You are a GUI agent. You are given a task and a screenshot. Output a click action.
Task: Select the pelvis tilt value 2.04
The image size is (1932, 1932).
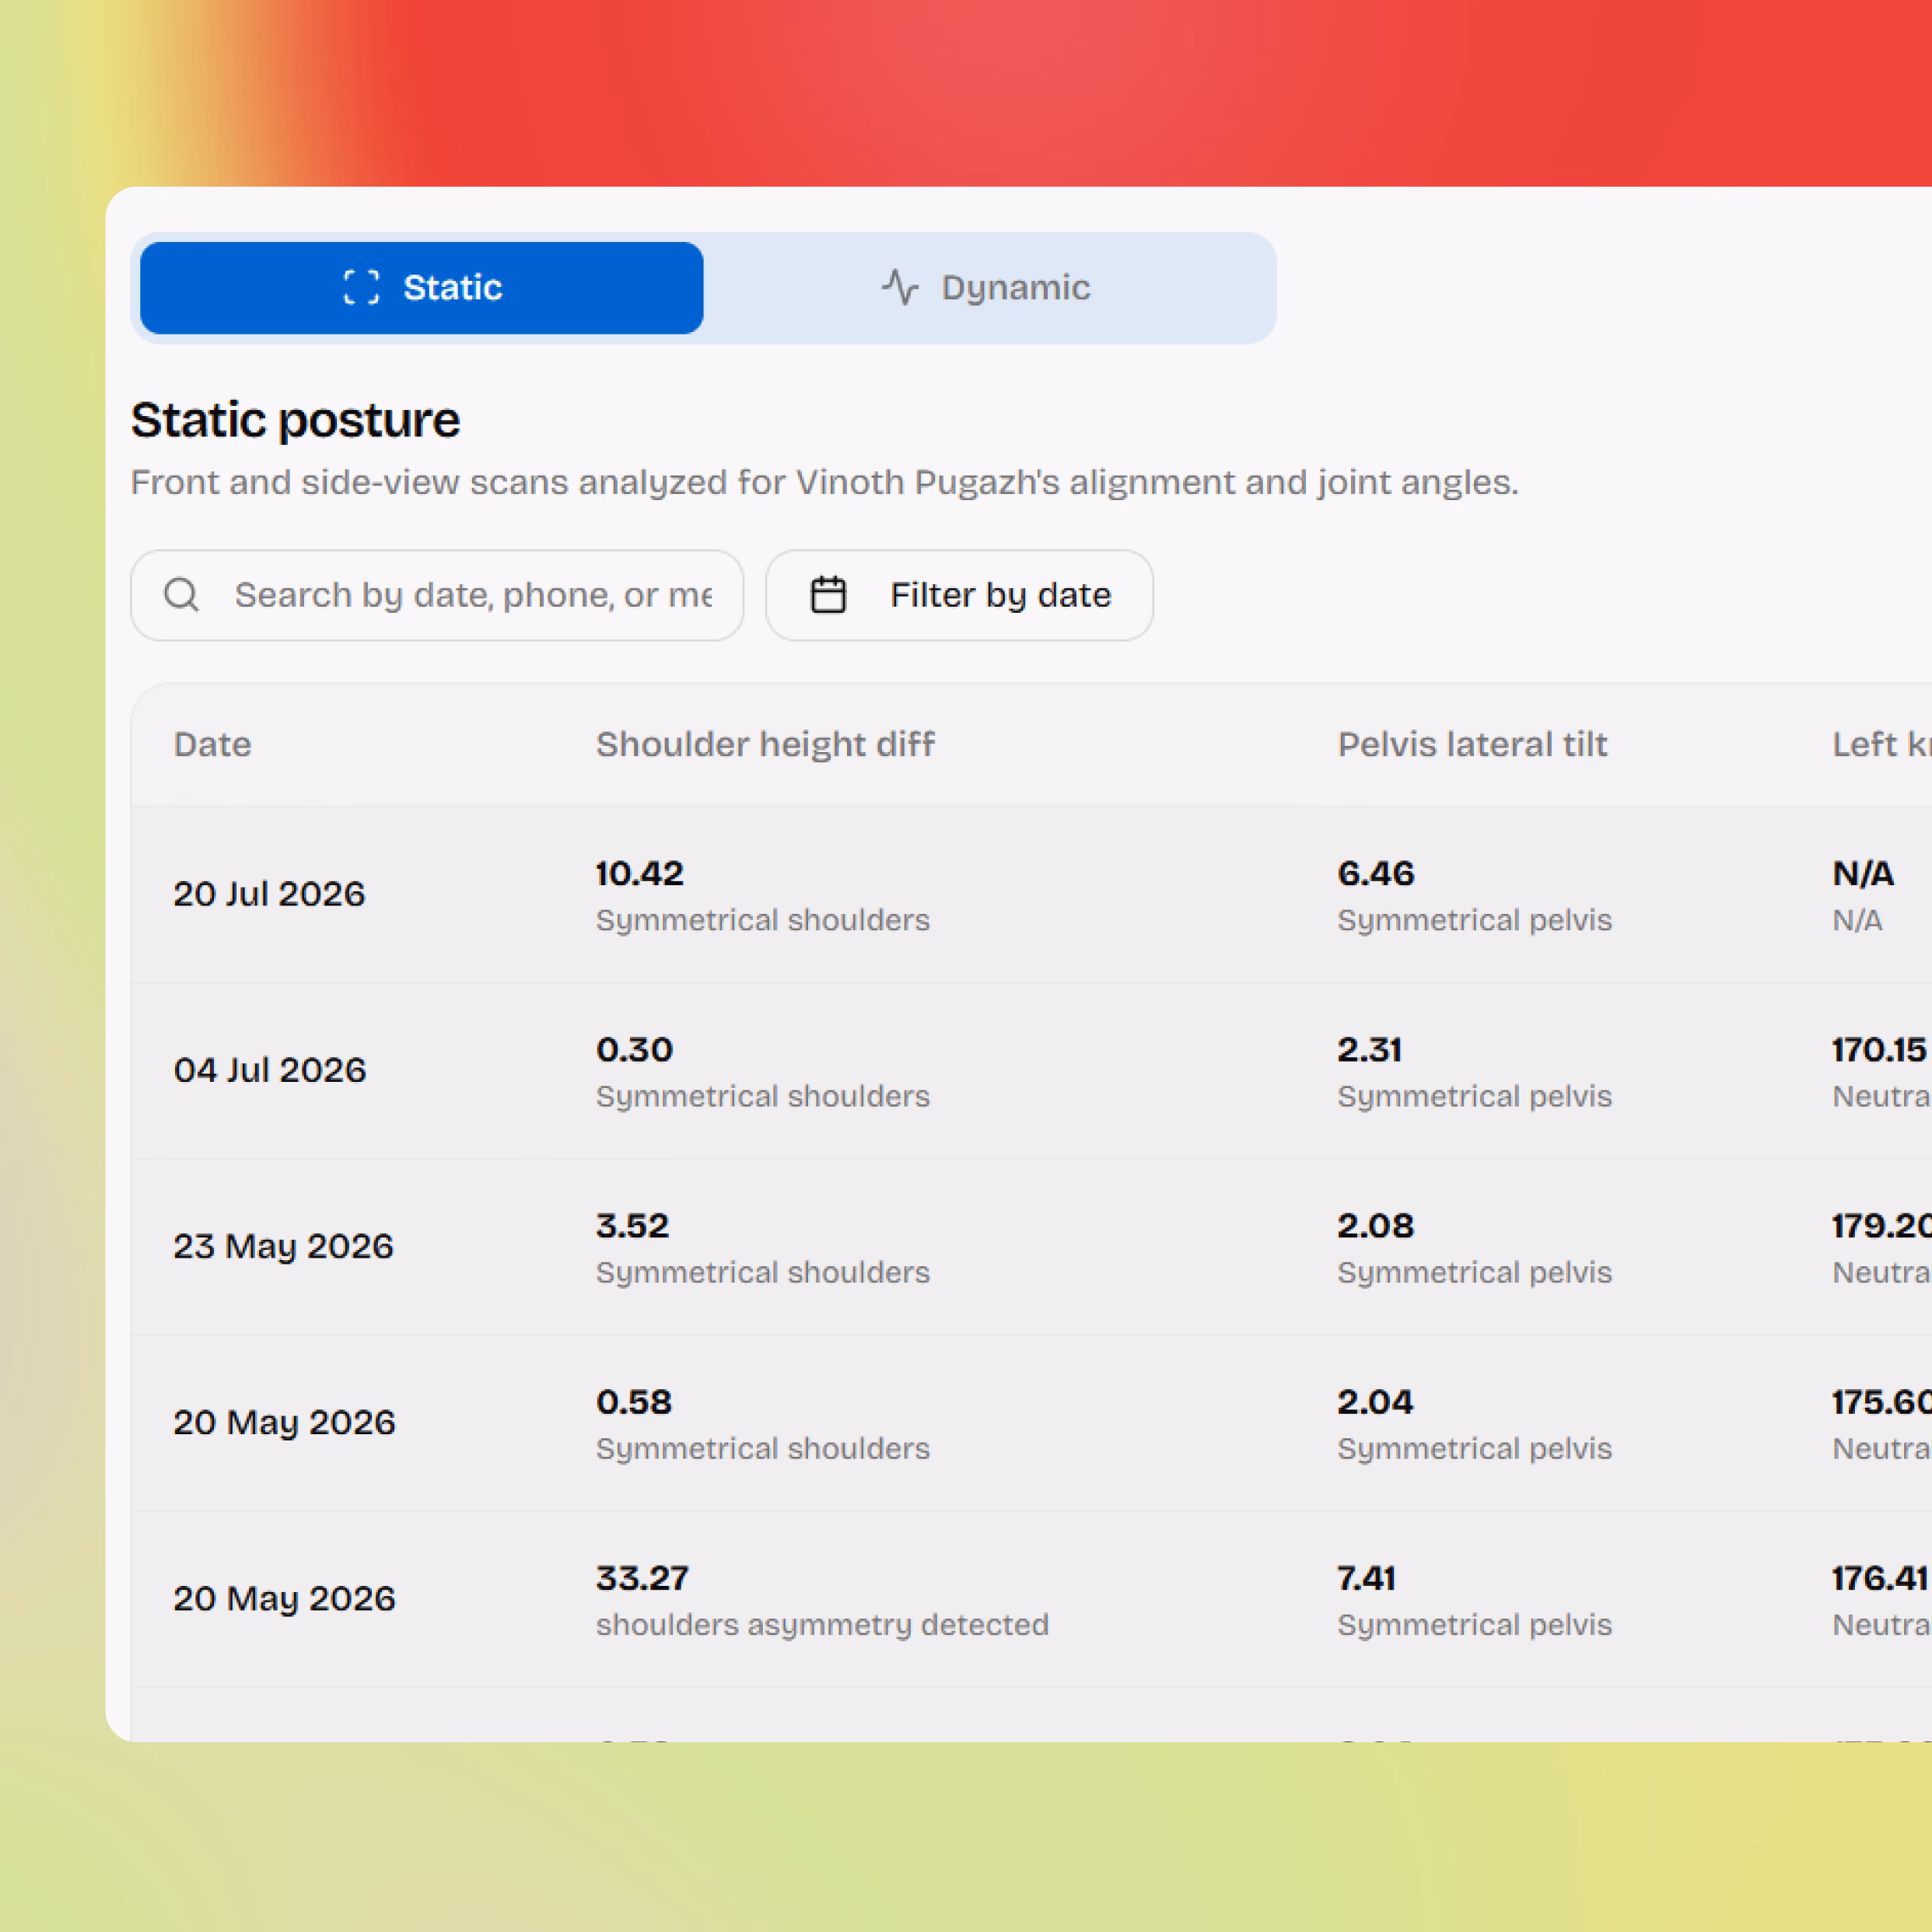pos(1375,1401)
